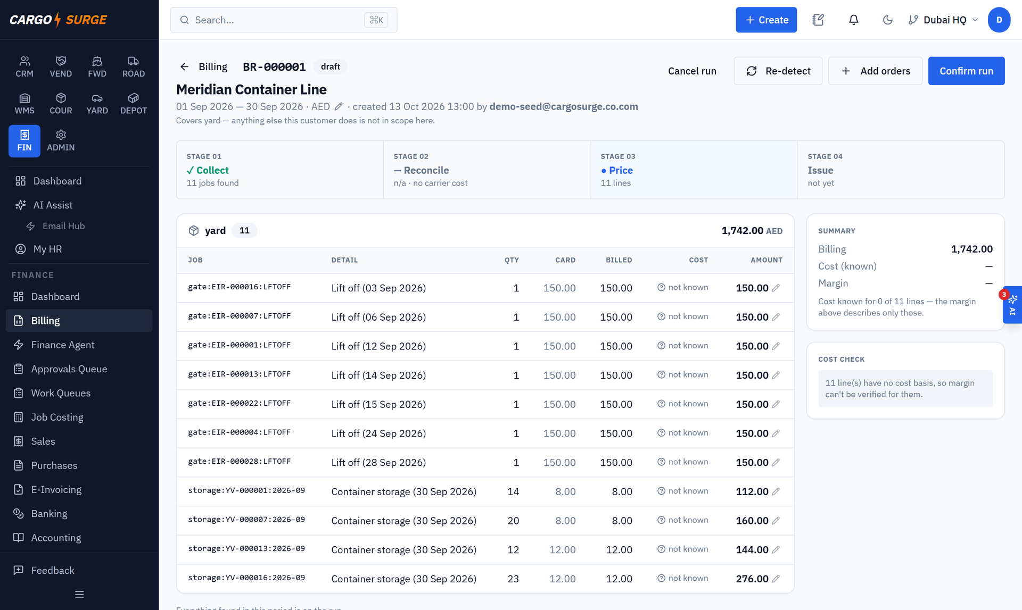The image size is (1022, 610).
Task: Open the CRM module icon
Action: click(24, 67)
